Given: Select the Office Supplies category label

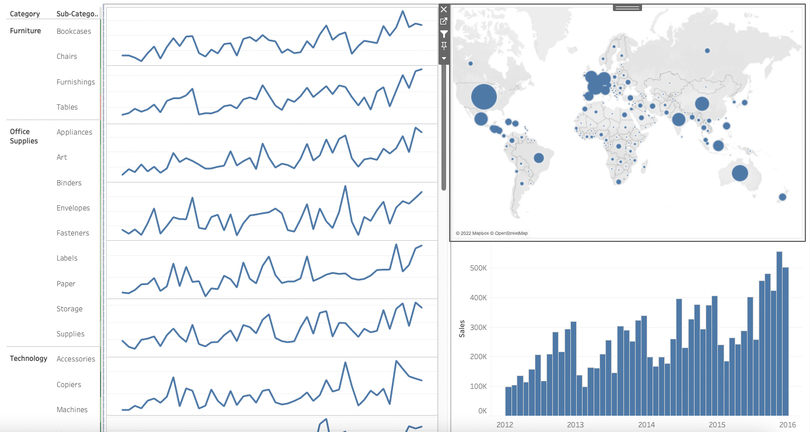Looking at the screenshot, I should coord(24,136).
